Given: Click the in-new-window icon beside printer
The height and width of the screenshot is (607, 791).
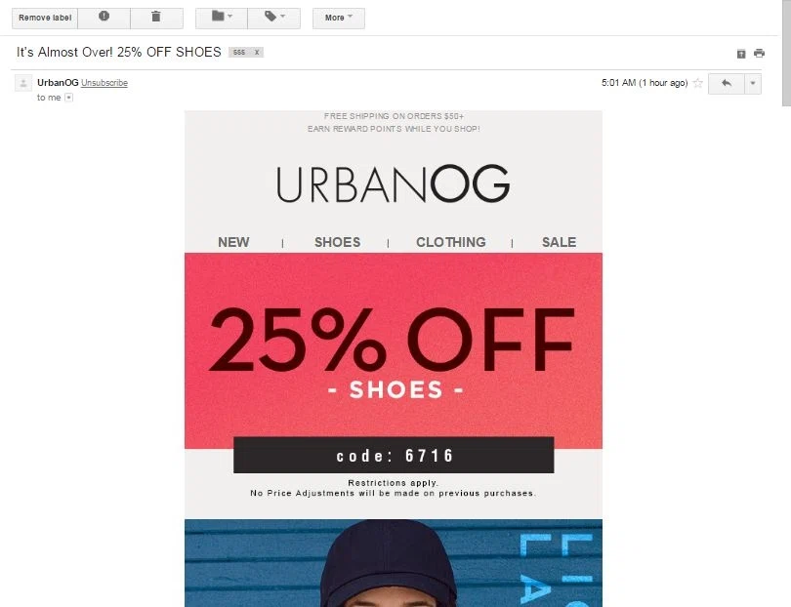Looking at the screenshot, I should (x=741, y=54).
